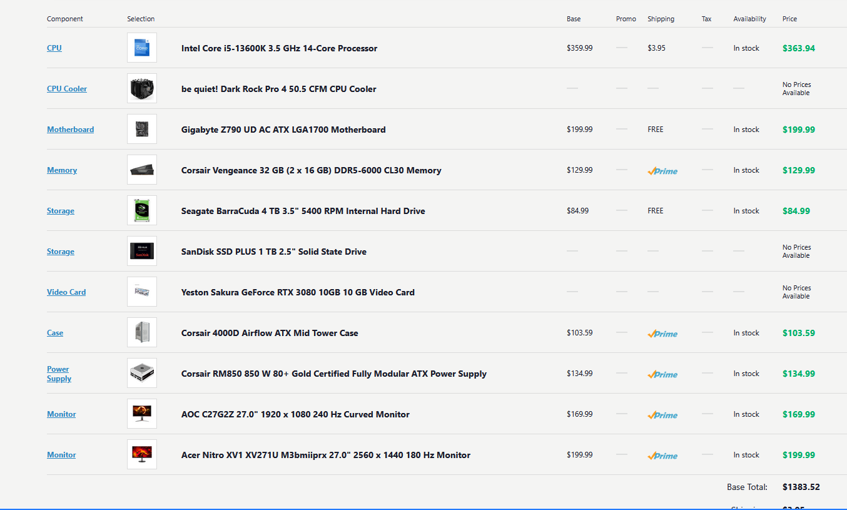Click the $1383.52 base total amount
Screen dimensions: 847x510
[801, 487]
